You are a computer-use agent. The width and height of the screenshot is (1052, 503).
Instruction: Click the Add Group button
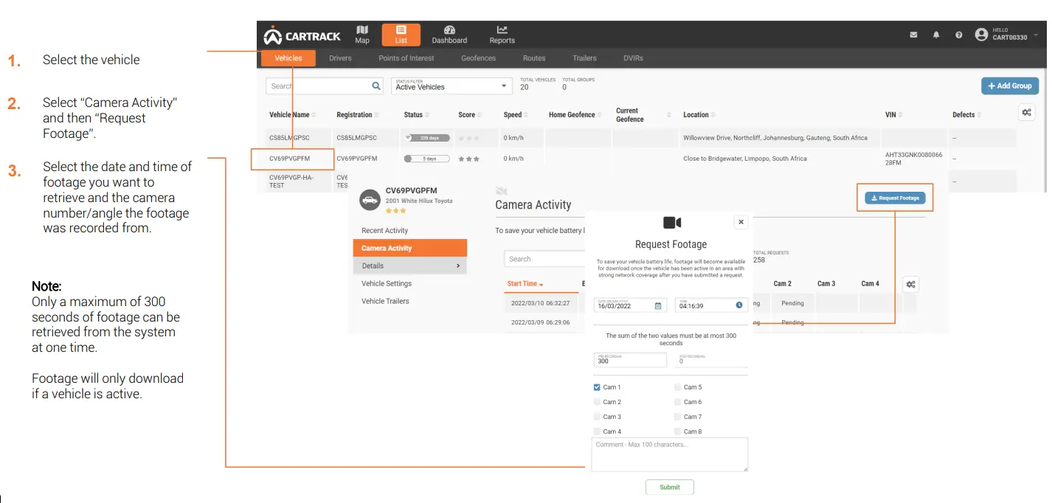1010,86
